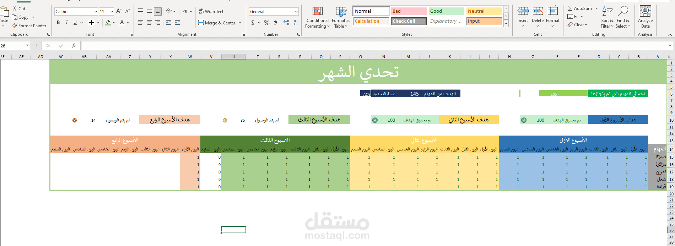675x246 pixels.
Task: Click Increase Decimal icon
Action: [x=286, y=23]
